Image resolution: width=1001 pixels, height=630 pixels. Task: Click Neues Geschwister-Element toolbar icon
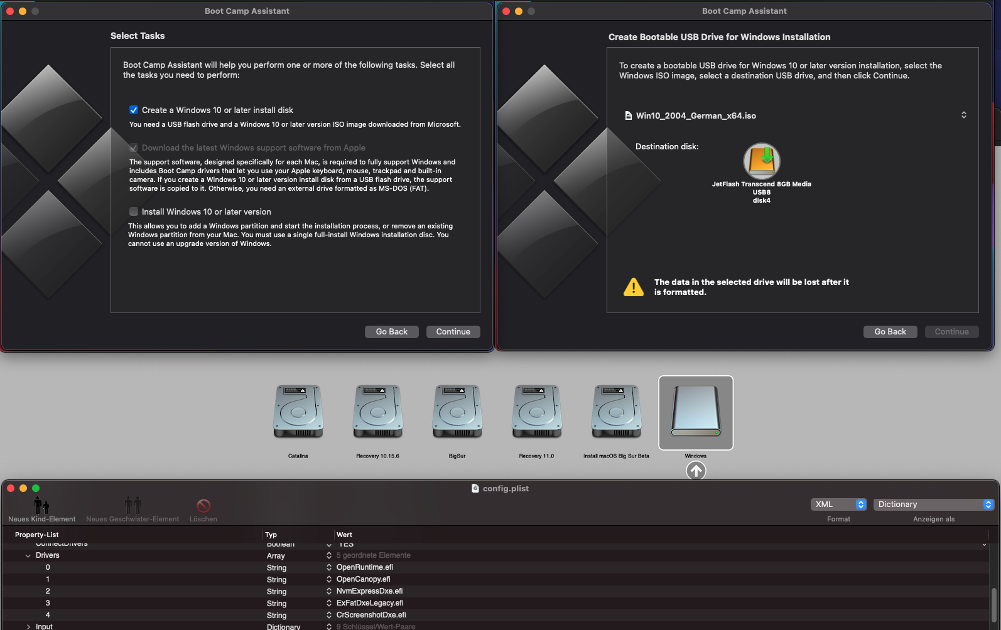pos(133,505)
